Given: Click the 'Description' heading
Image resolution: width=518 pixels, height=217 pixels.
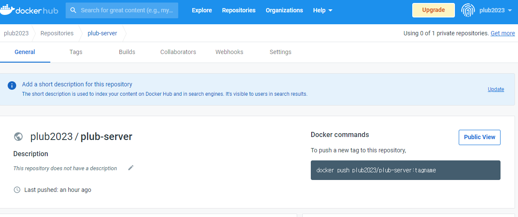Looking at the screenshot, I should [31, 154].
